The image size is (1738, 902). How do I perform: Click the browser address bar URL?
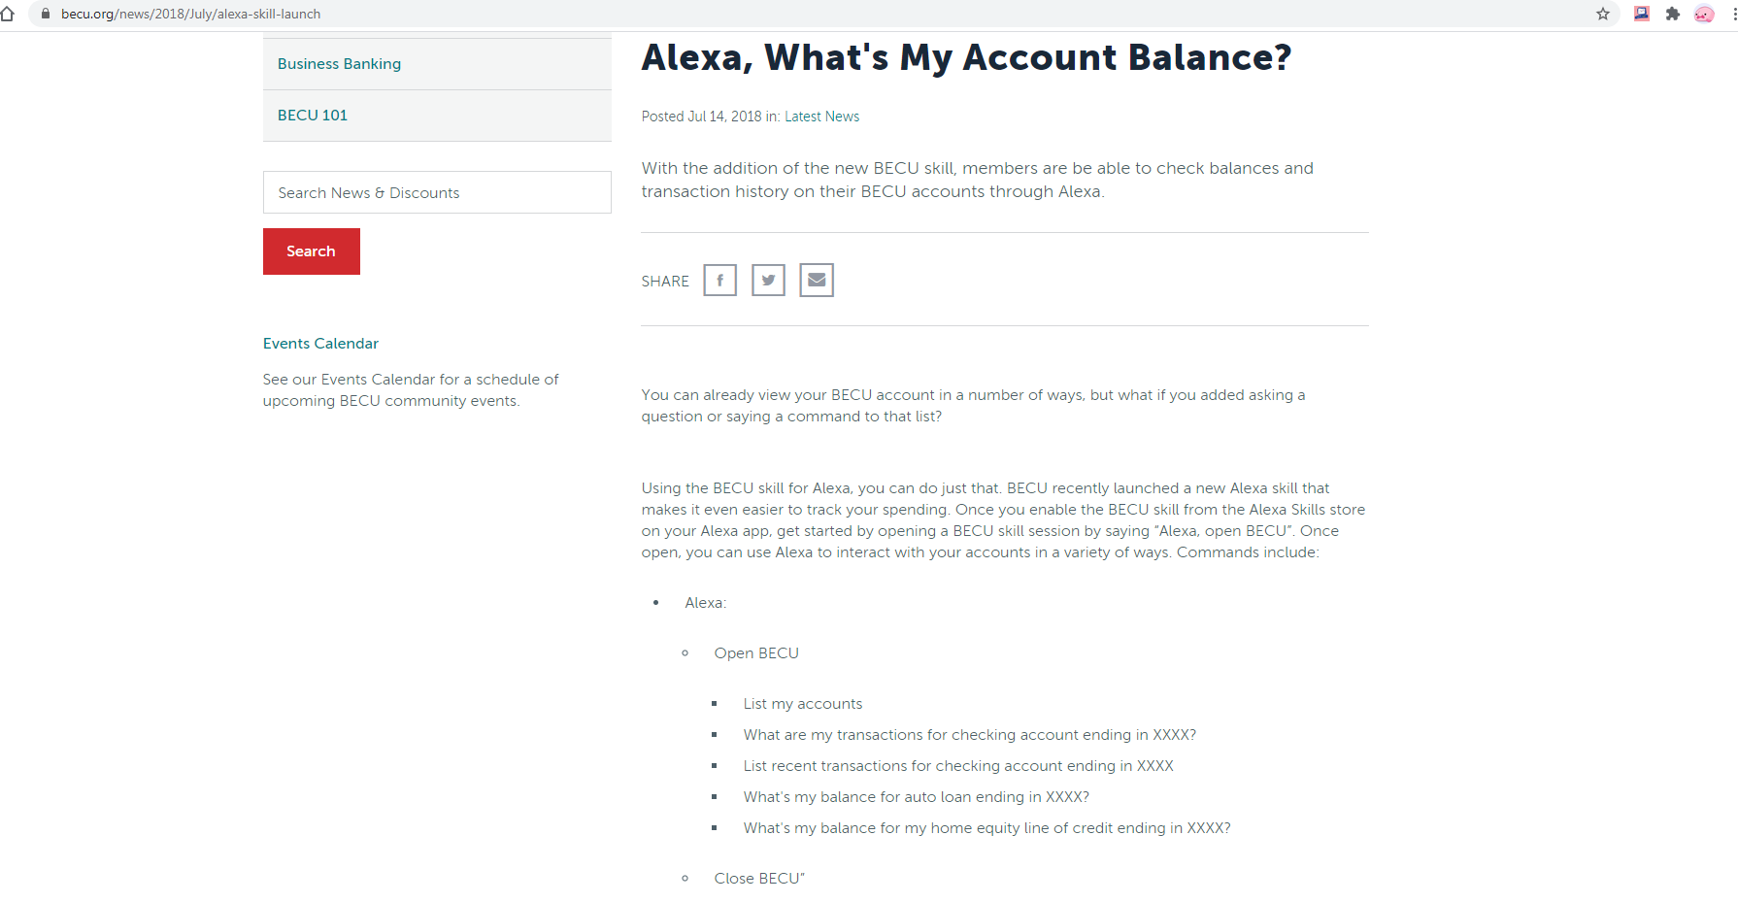[x=190, y=14]
